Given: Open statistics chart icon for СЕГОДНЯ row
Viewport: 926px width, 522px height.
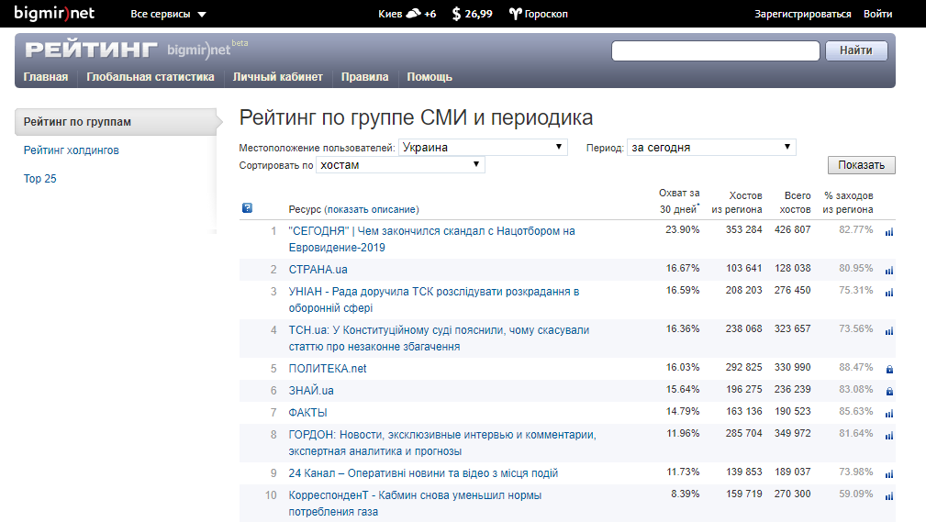Looking at the screenshot, I should (888, 232).
